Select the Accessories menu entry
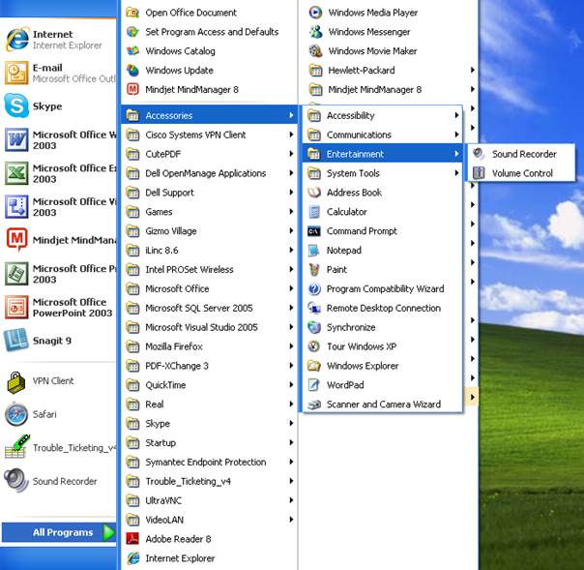 (209, 115)
